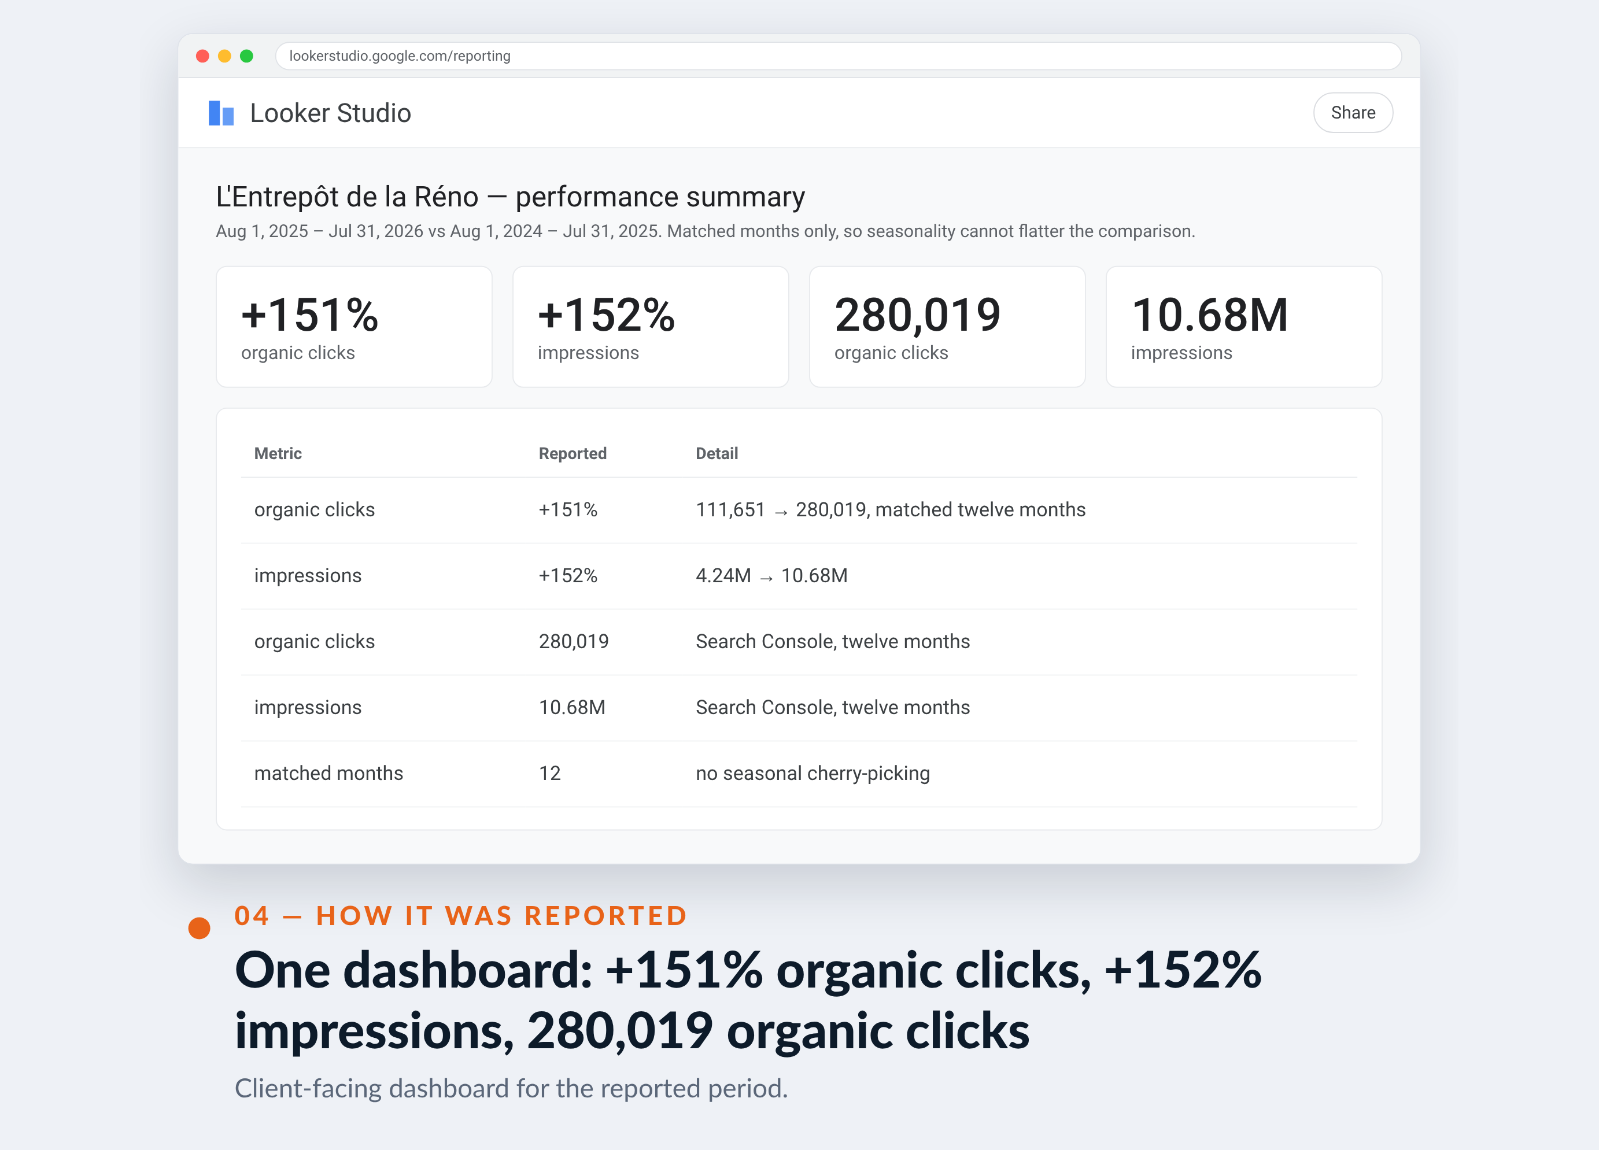Screen dimensions: 1599x1150
Task: Click the Reported column header
Action: pos(573,453)
